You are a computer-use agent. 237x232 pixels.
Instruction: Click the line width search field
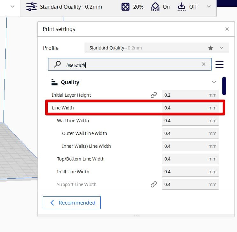(x=130, y=64)
